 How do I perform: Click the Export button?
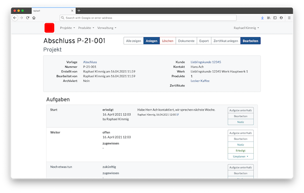(204, 41)
